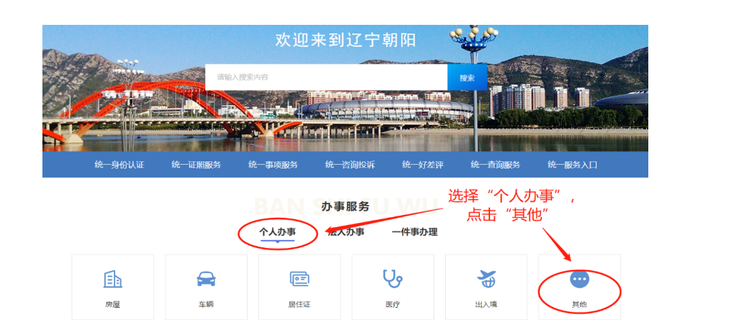Screen dimensions: 754x332
Task: Switch to the 法人办事 tab
Action: [346, 233]
